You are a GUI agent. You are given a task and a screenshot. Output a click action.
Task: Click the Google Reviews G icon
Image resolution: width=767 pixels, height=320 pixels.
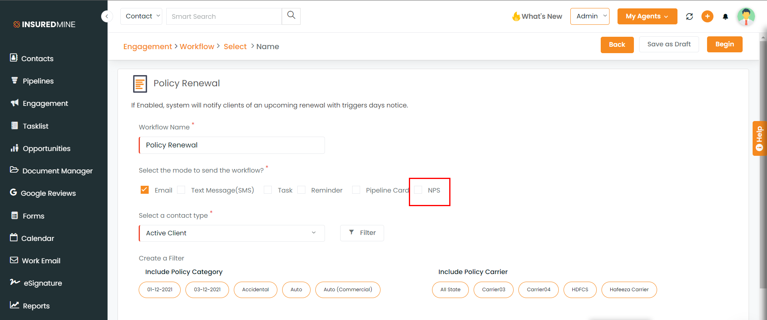coord(13,193)
